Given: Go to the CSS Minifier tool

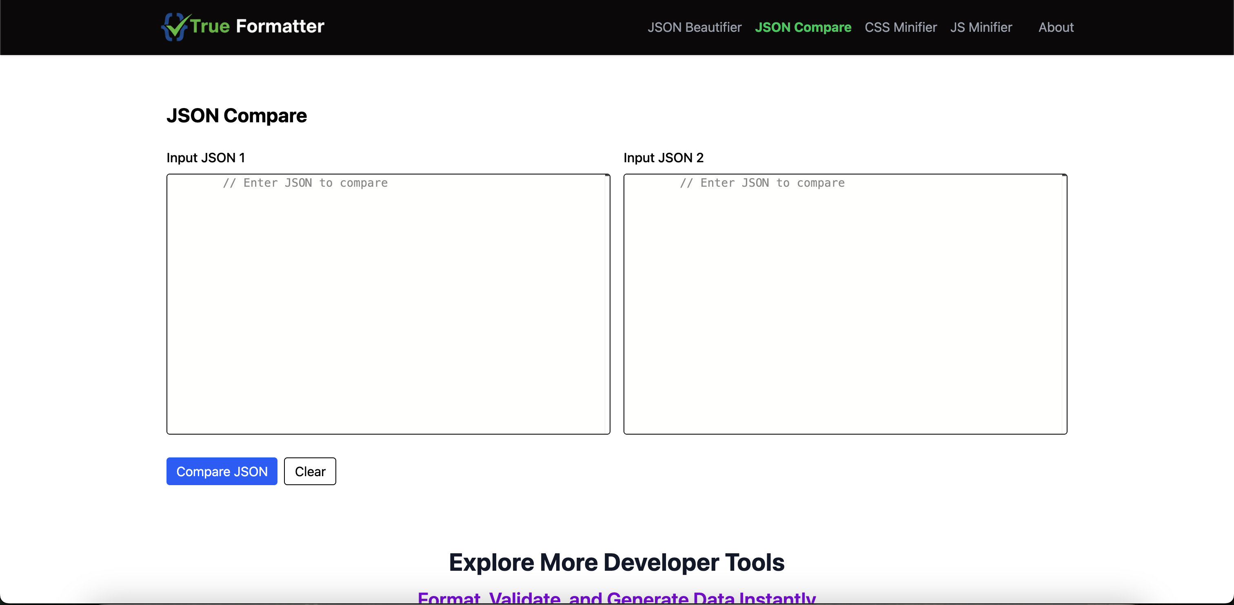Looking at the screenshot, I should pos(901,27).
